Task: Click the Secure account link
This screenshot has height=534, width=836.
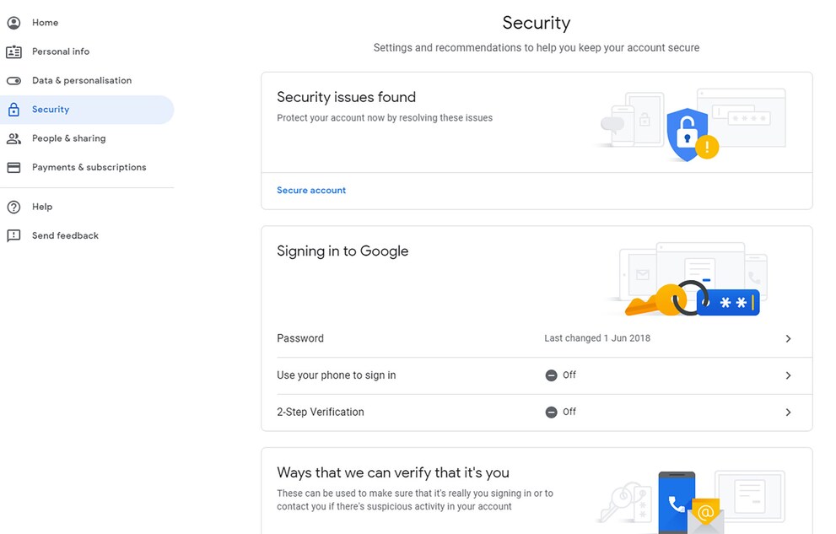Action: tap(311, 191)
